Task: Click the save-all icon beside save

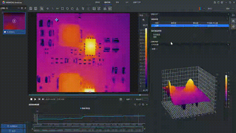Action: pyautogui.click(x=36, y=8)
